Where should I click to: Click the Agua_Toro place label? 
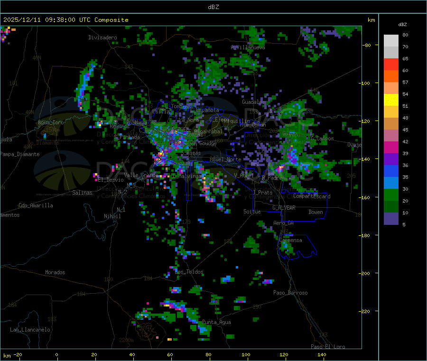point(51,122)
